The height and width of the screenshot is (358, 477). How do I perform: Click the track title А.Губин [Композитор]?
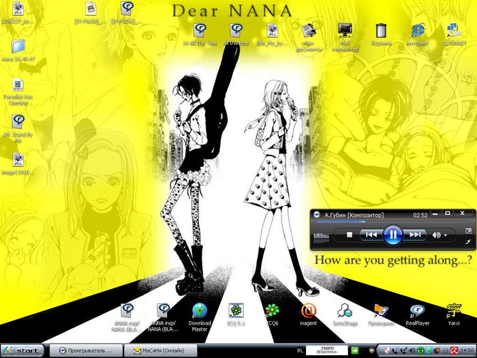coord(354,215)
